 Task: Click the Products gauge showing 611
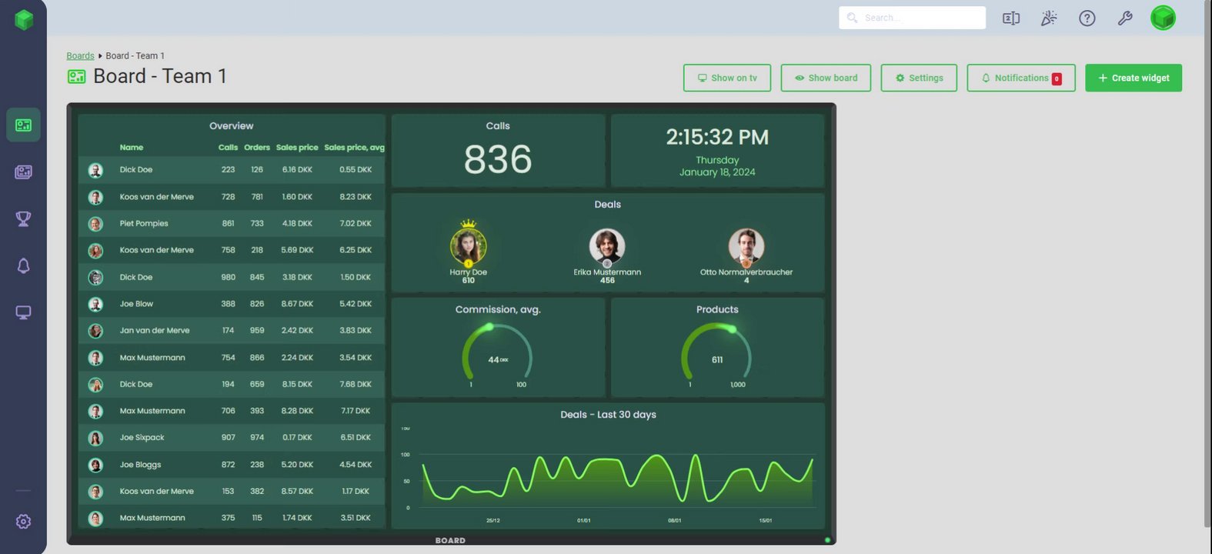(716, 355)
